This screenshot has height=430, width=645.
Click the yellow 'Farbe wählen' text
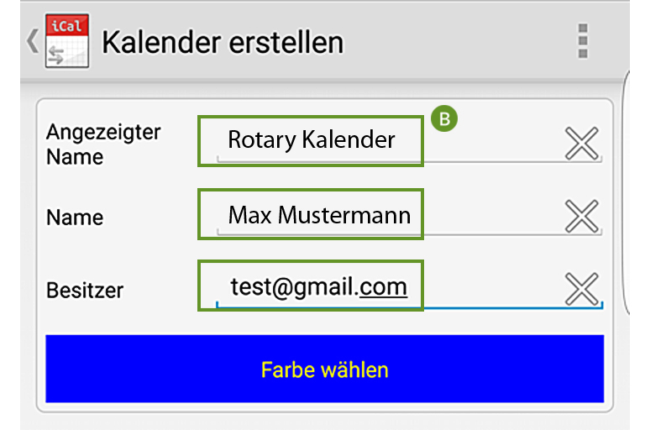pyautogui.click(x=324, y=370)
